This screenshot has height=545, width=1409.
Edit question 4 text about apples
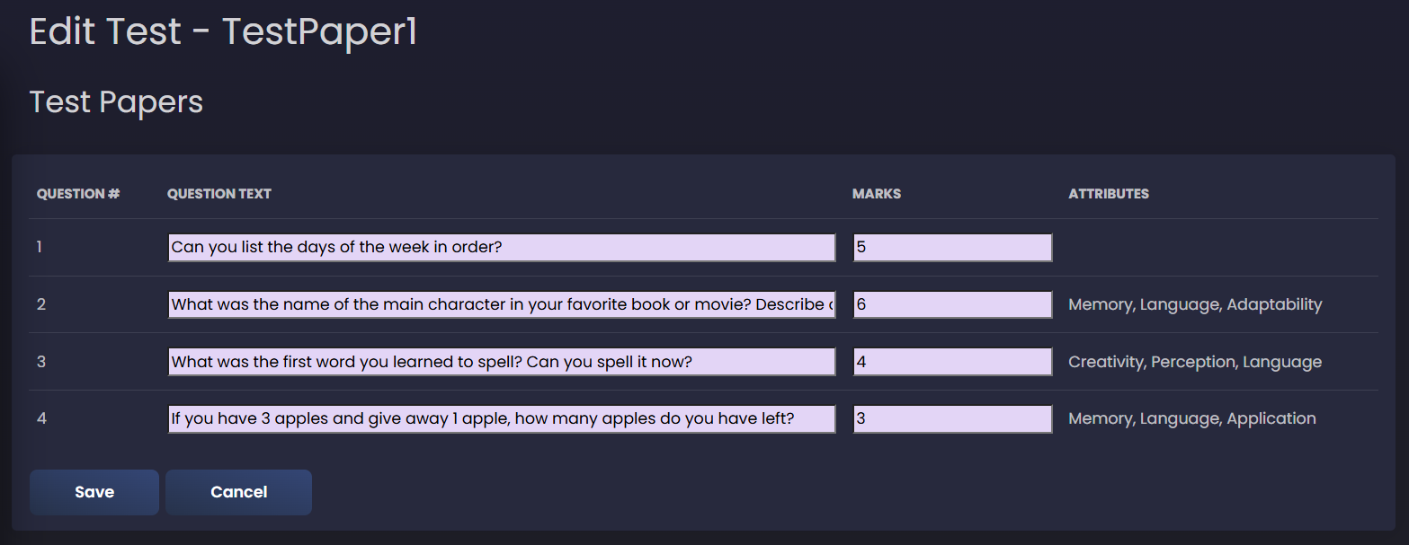tap(502, 419)
